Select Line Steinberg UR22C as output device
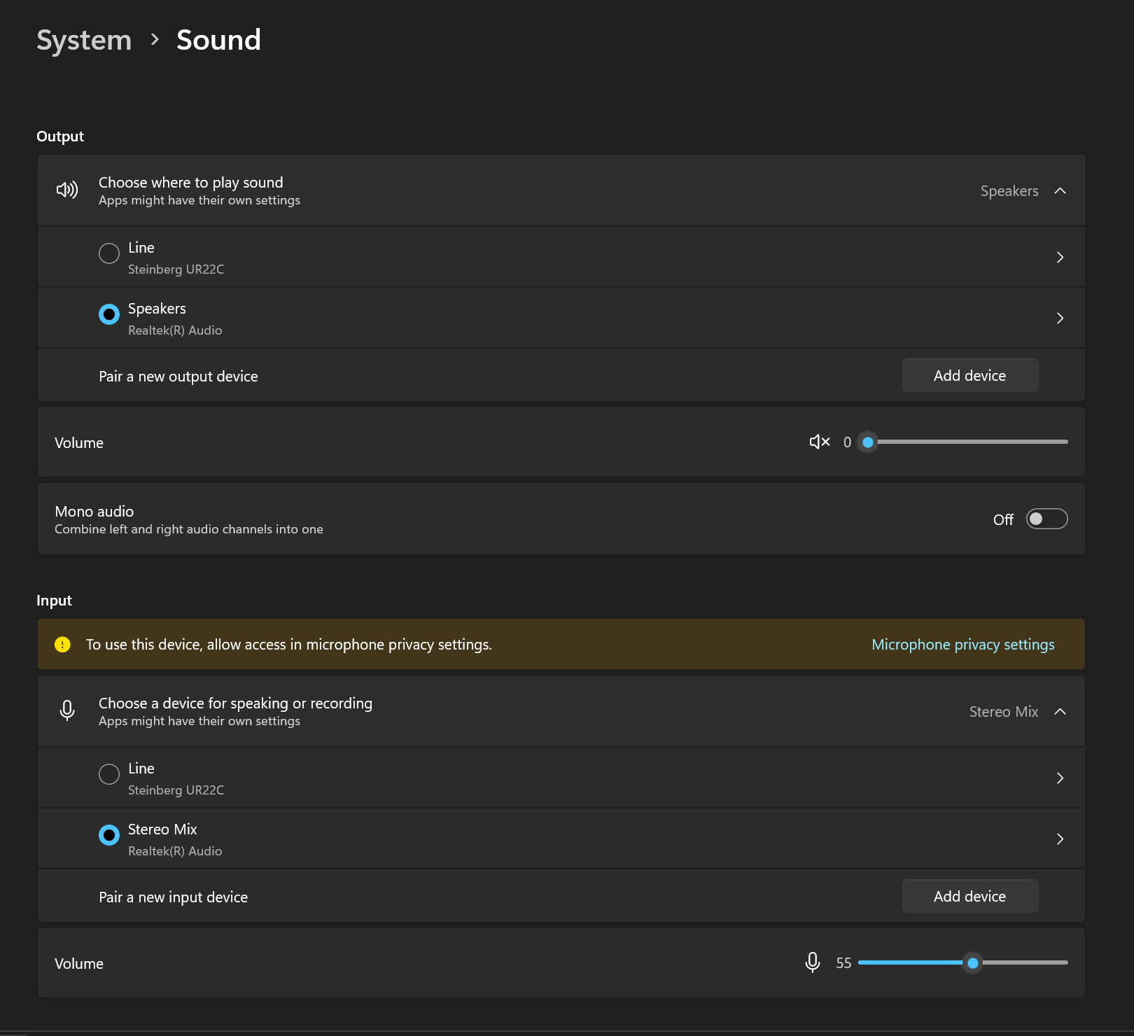The width and height of the screenshot is (1134, 1036). click(x=109, y=253)
